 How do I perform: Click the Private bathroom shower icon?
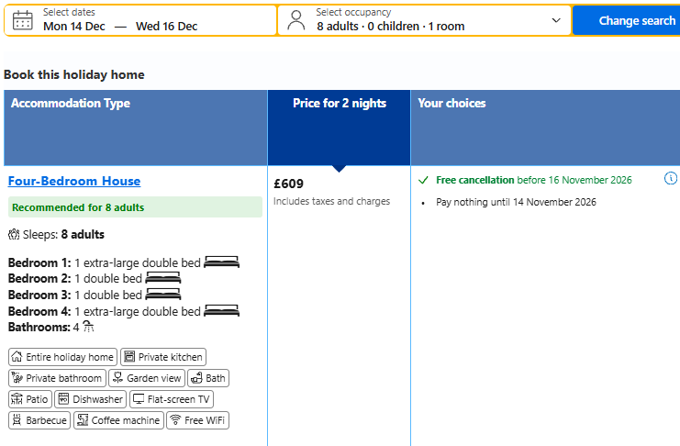[x=17, y=378]
